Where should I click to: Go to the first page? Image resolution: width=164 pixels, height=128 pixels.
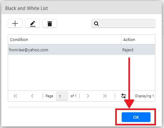(x=16, y=96)
